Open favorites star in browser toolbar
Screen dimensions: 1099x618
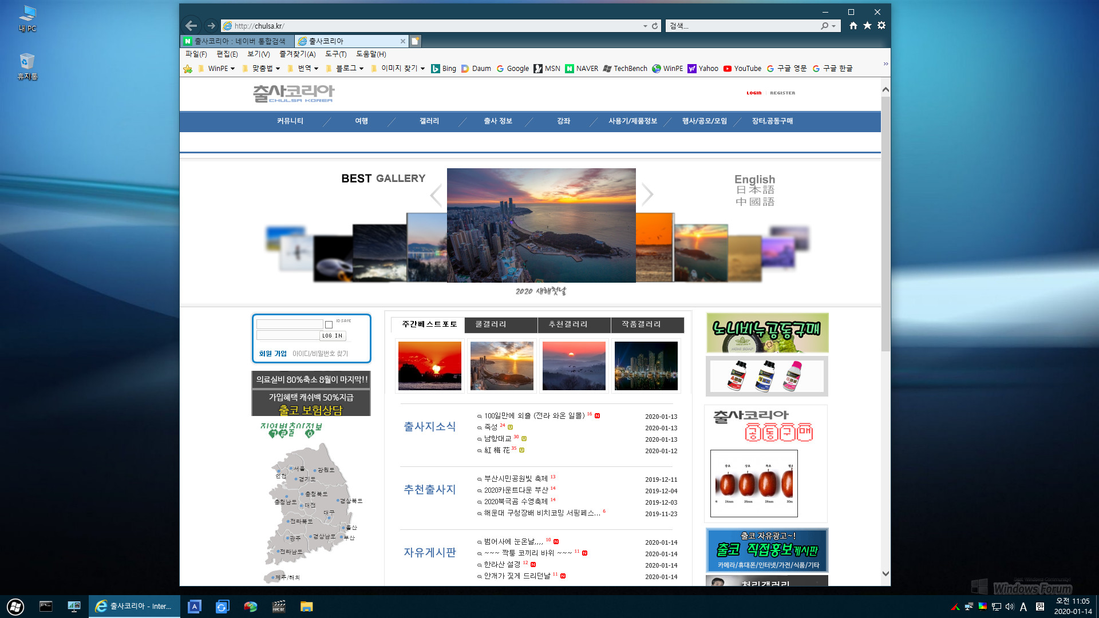click(x=867, y=25)
